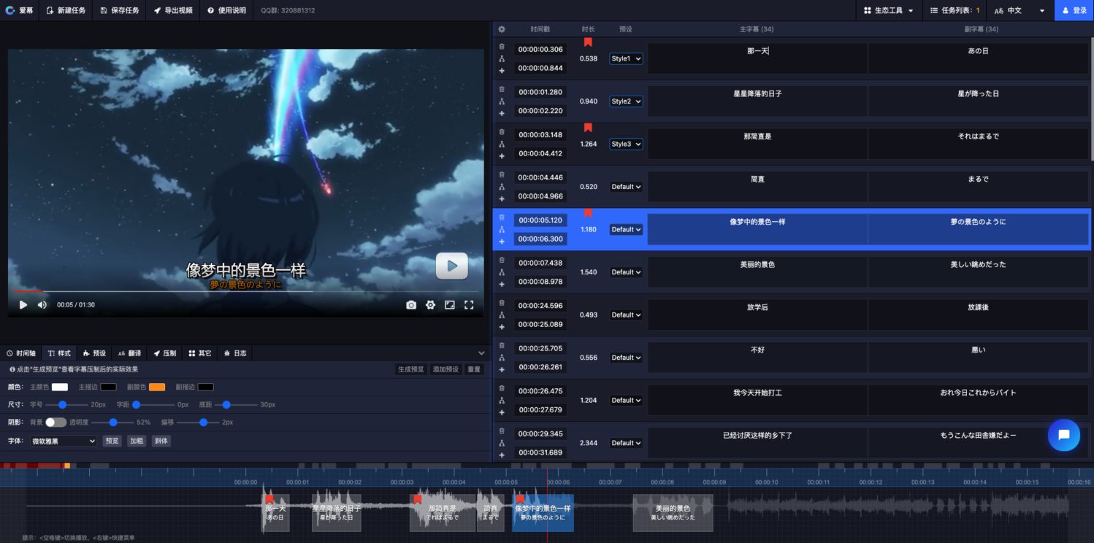This screenshot has height=543, width=1094.
Task: Split the 不好 subtitle row
Action: (502, 358)
